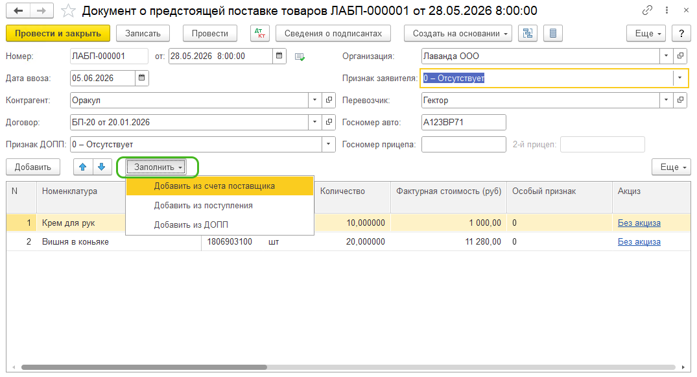The height and width of the screenshot is (377, 697).
Task: Click the Провести button
Action: tap(210, 33)
